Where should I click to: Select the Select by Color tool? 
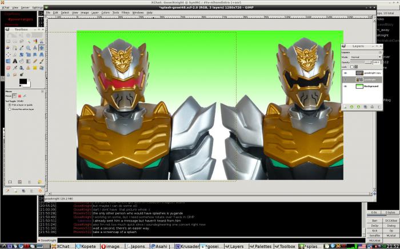click(x=35, y=41)
